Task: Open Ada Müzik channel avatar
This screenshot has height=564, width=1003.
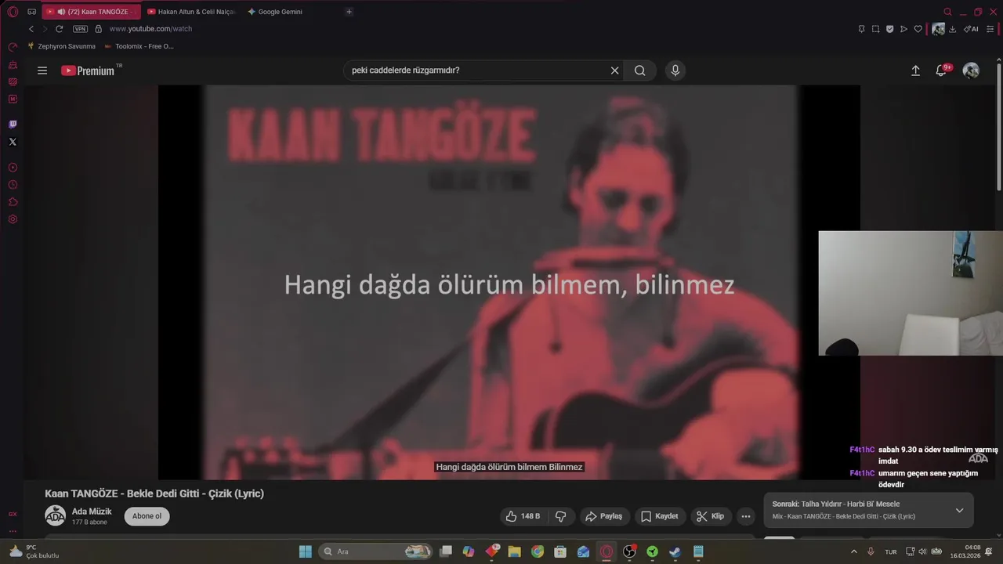Action: coord(55,515)
